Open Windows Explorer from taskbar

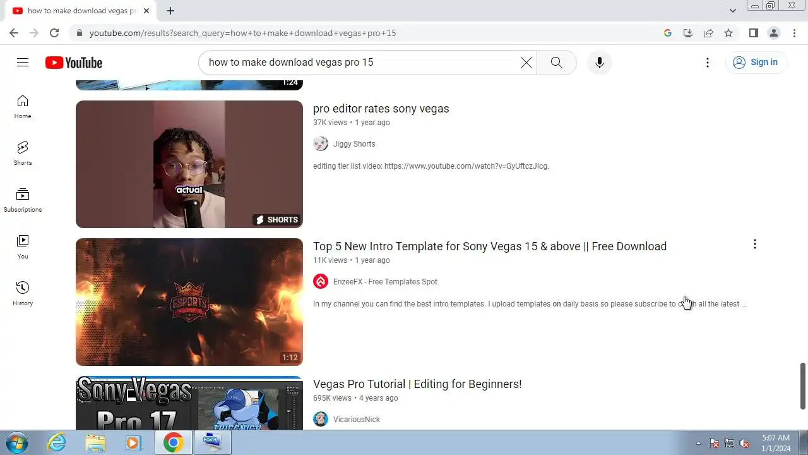click(95, 443)
